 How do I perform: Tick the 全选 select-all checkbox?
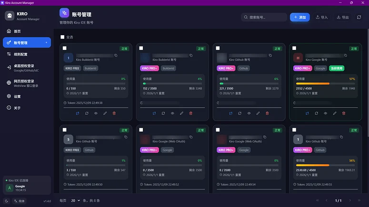pyautogui.click(x=62, y=37)
